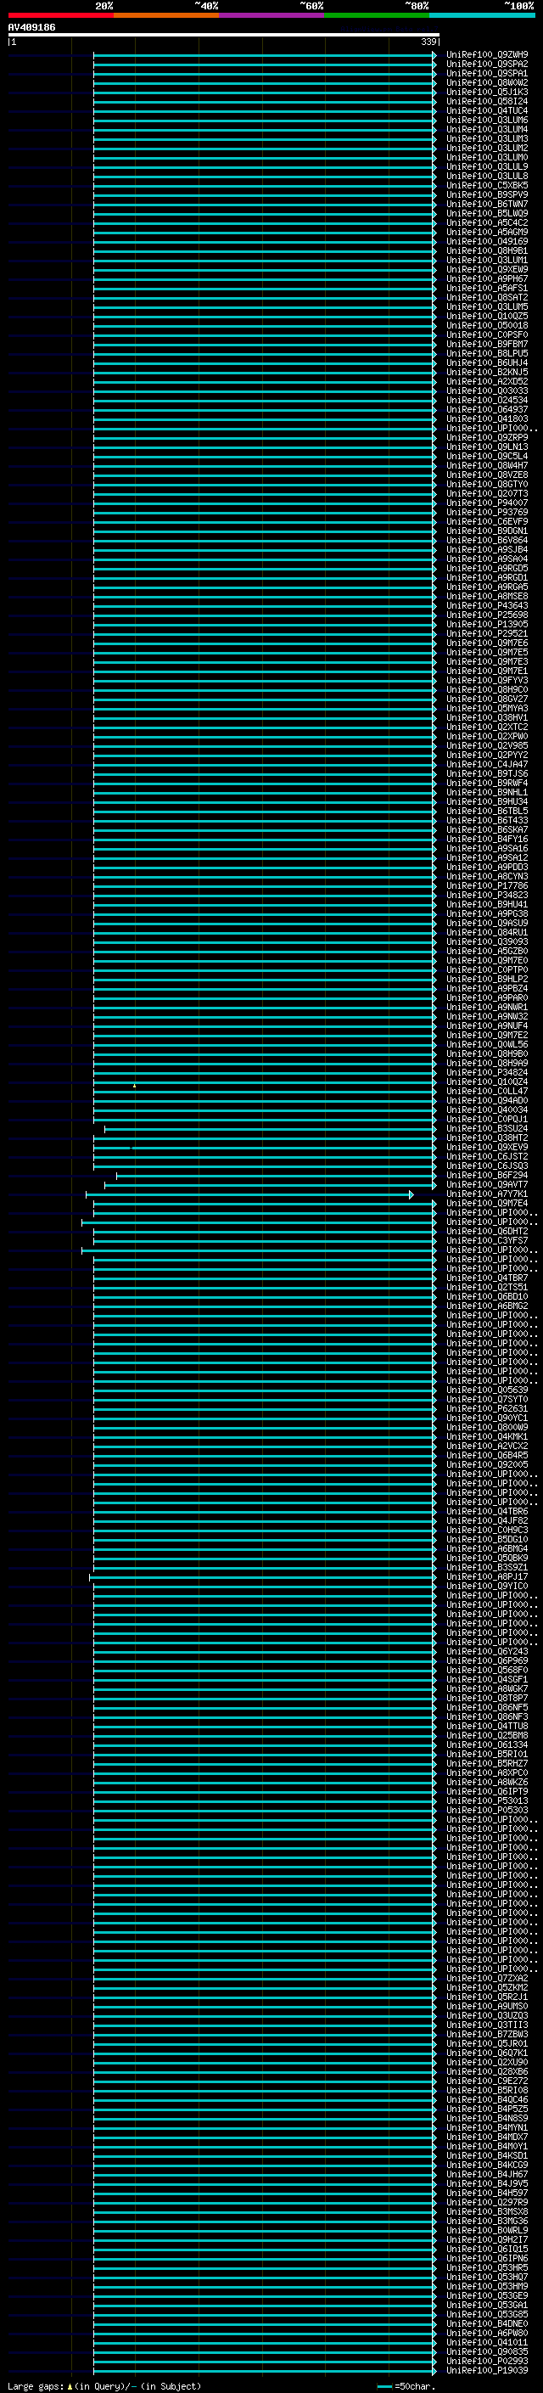This screenshot has width=543, height=2393.
Task: Select hit UniRef100_Q3LUL9
Action: (487, 166)
